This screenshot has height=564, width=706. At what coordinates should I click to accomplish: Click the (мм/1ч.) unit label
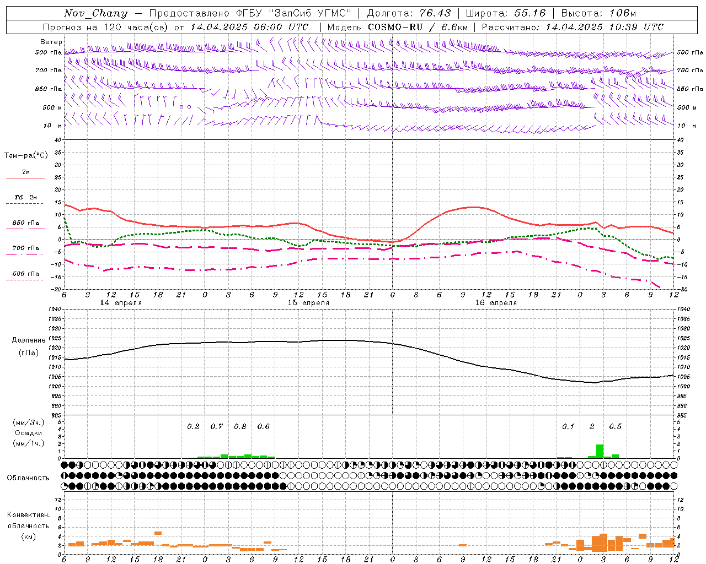pyautogui.click(x=28, y=443)
